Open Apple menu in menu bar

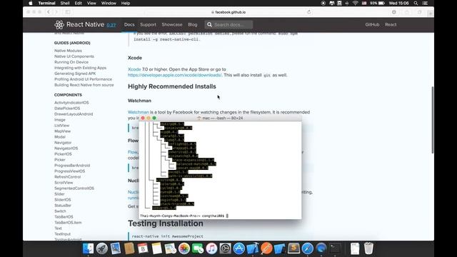click(31, 3)
